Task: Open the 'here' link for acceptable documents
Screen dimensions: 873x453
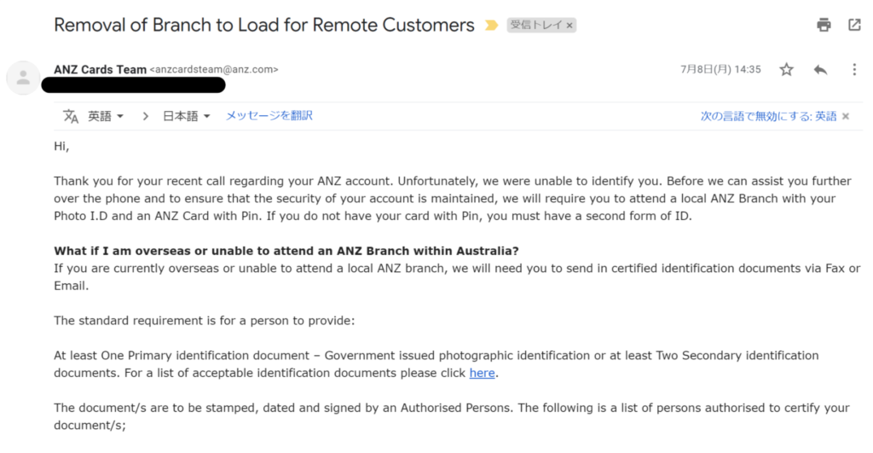Action: (x=482, y=373)
